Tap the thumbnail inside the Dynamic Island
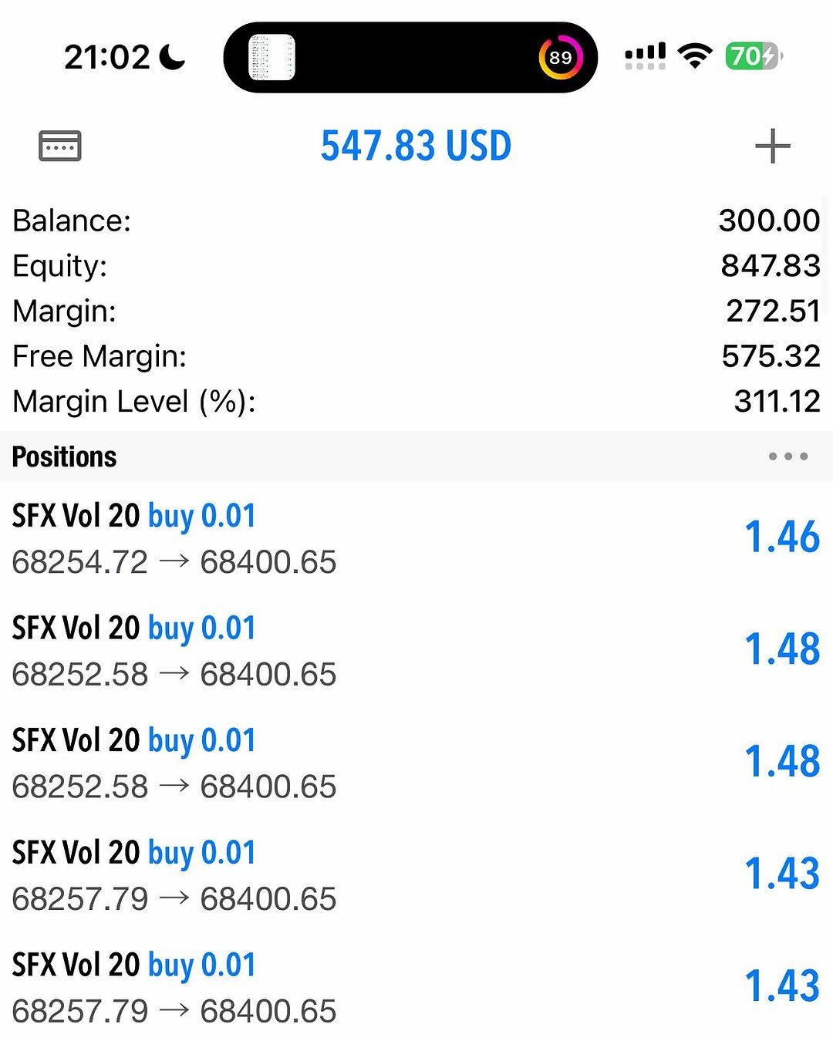The height and width of the screenshot is (1041, 833). (x=271, y=57)
